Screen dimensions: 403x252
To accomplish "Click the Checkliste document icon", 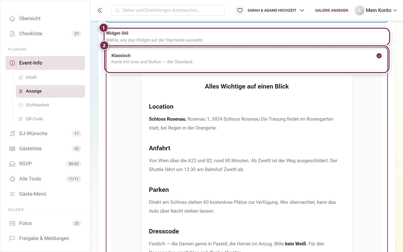I will tap(12, 34).
